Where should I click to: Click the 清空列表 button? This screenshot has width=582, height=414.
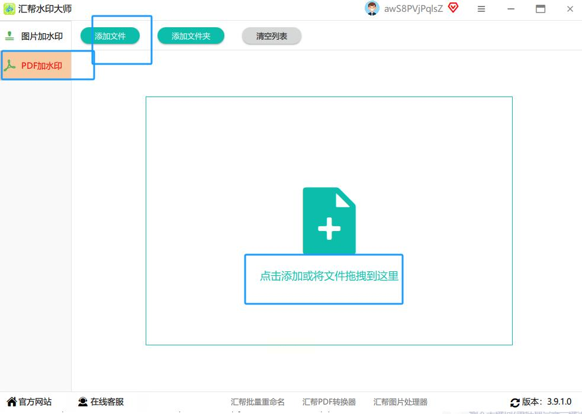pos(272,36)
